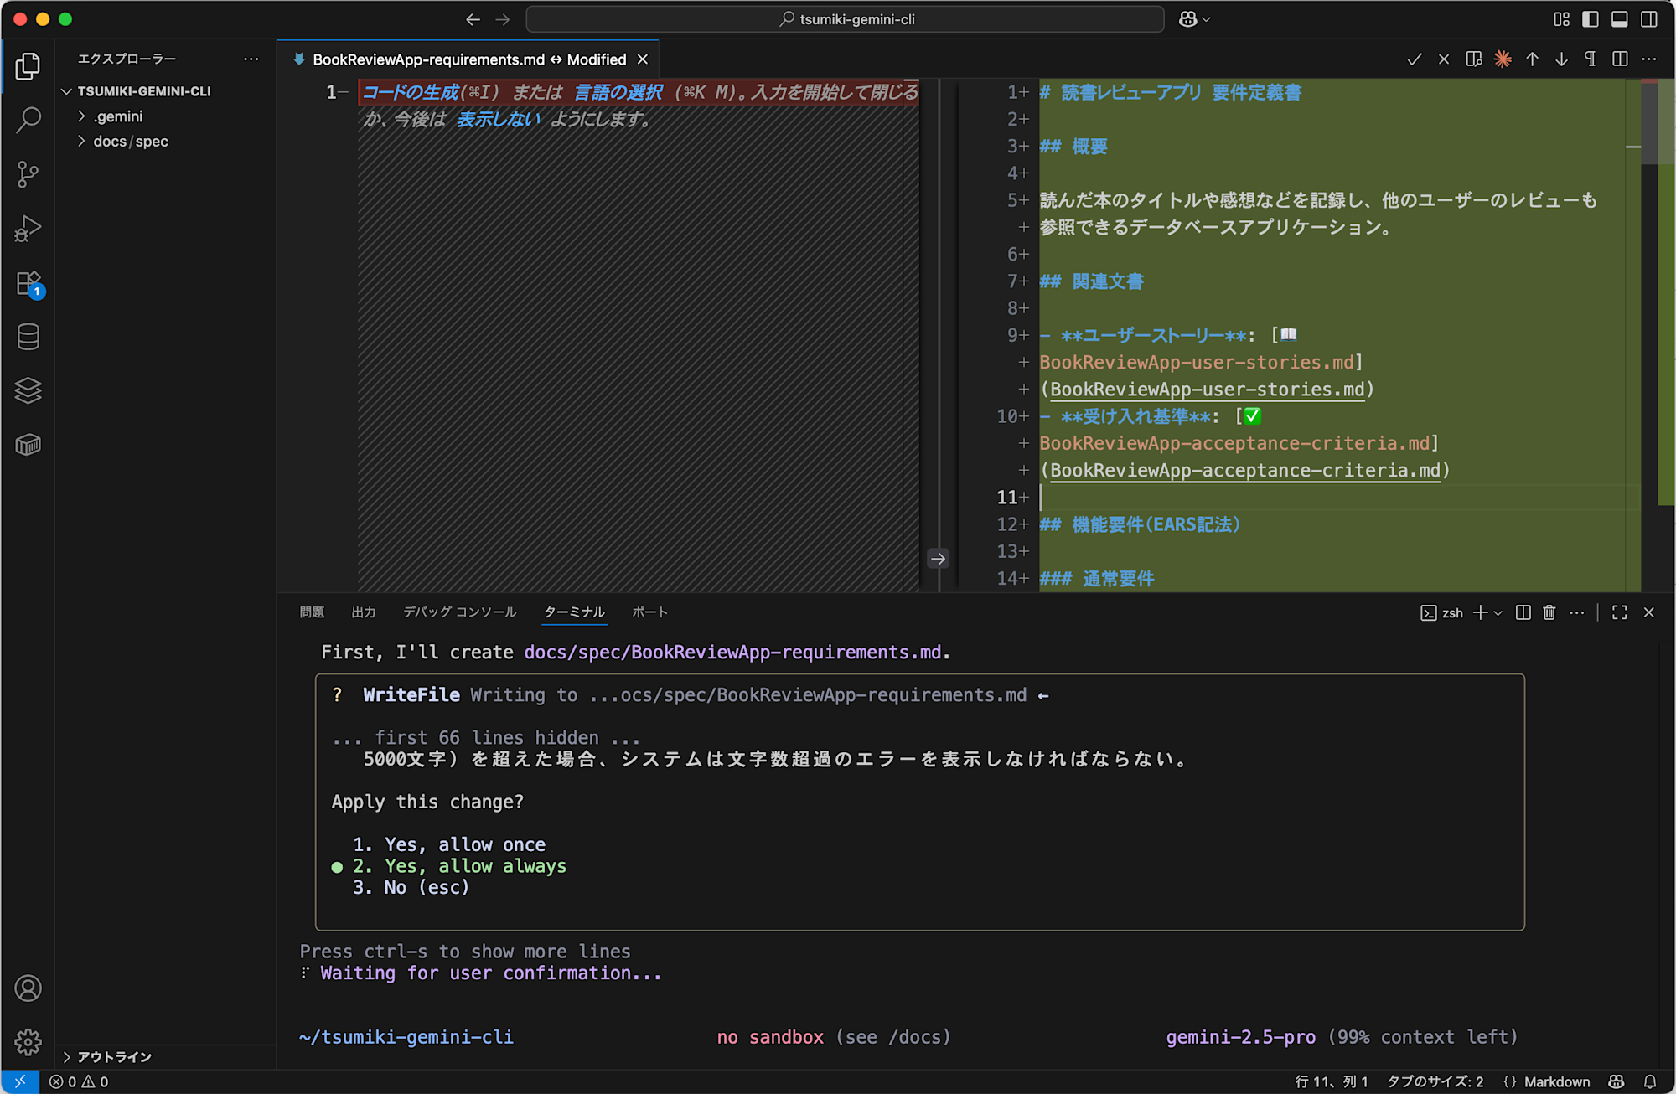Open BookReviewApp-user-stories.md link in editor
This screenshot has width=1676, height=1094.
pyautogui.click(x=1208, y=390)
